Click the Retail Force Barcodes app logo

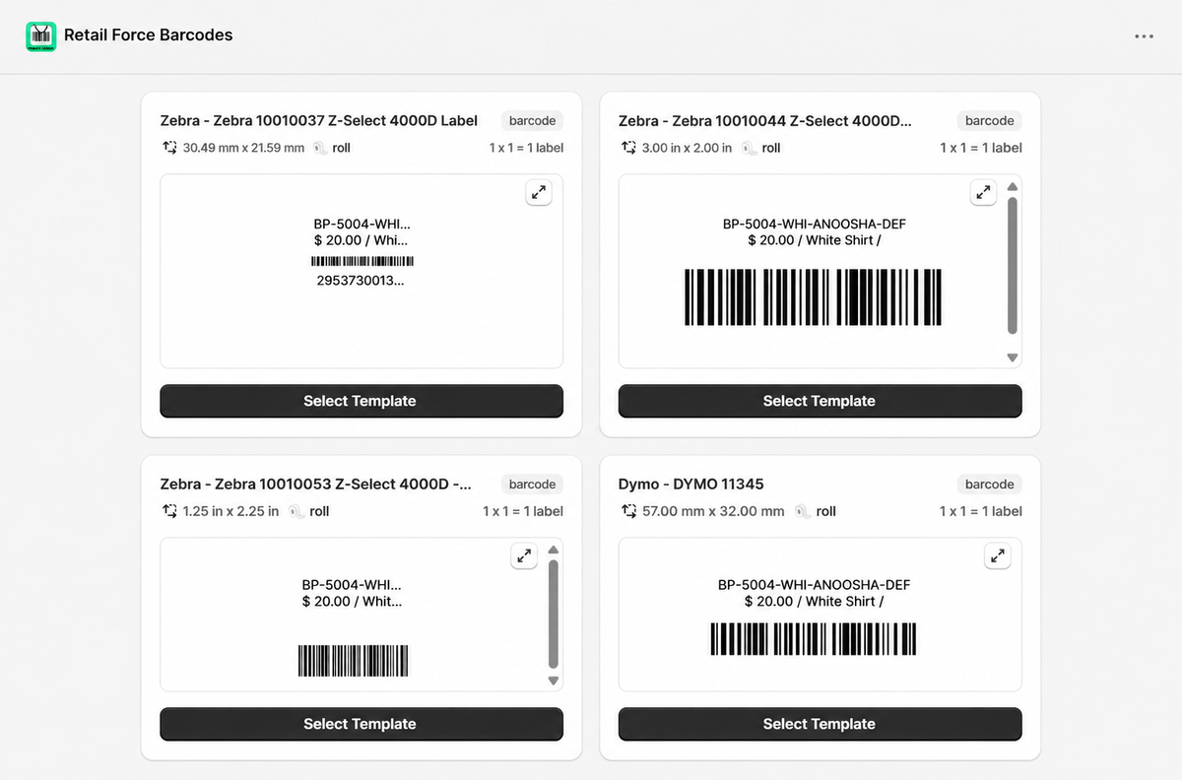pos(40,35)
